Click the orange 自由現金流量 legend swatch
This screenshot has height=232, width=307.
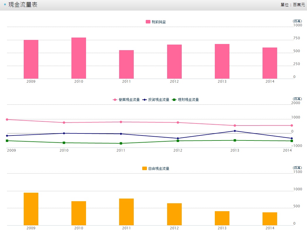coord(145,169)
